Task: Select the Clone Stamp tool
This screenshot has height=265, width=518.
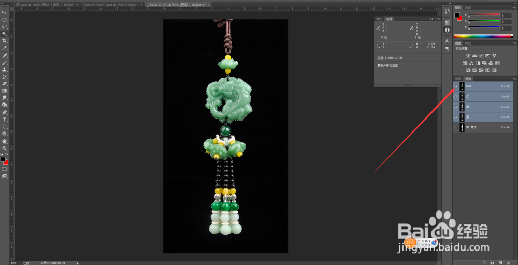Action: pyautogui.click(x=4, y=70)
